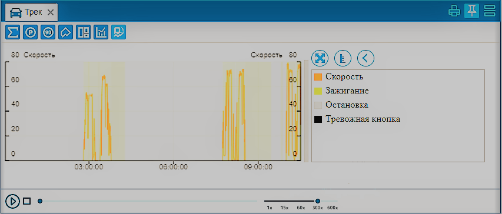
Task: Select the speed limit 90 icon
Action: [48, 32]
